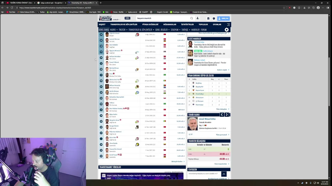Open a new browser tab with plus
Screen dimensions: 332x186
(101, 3)
